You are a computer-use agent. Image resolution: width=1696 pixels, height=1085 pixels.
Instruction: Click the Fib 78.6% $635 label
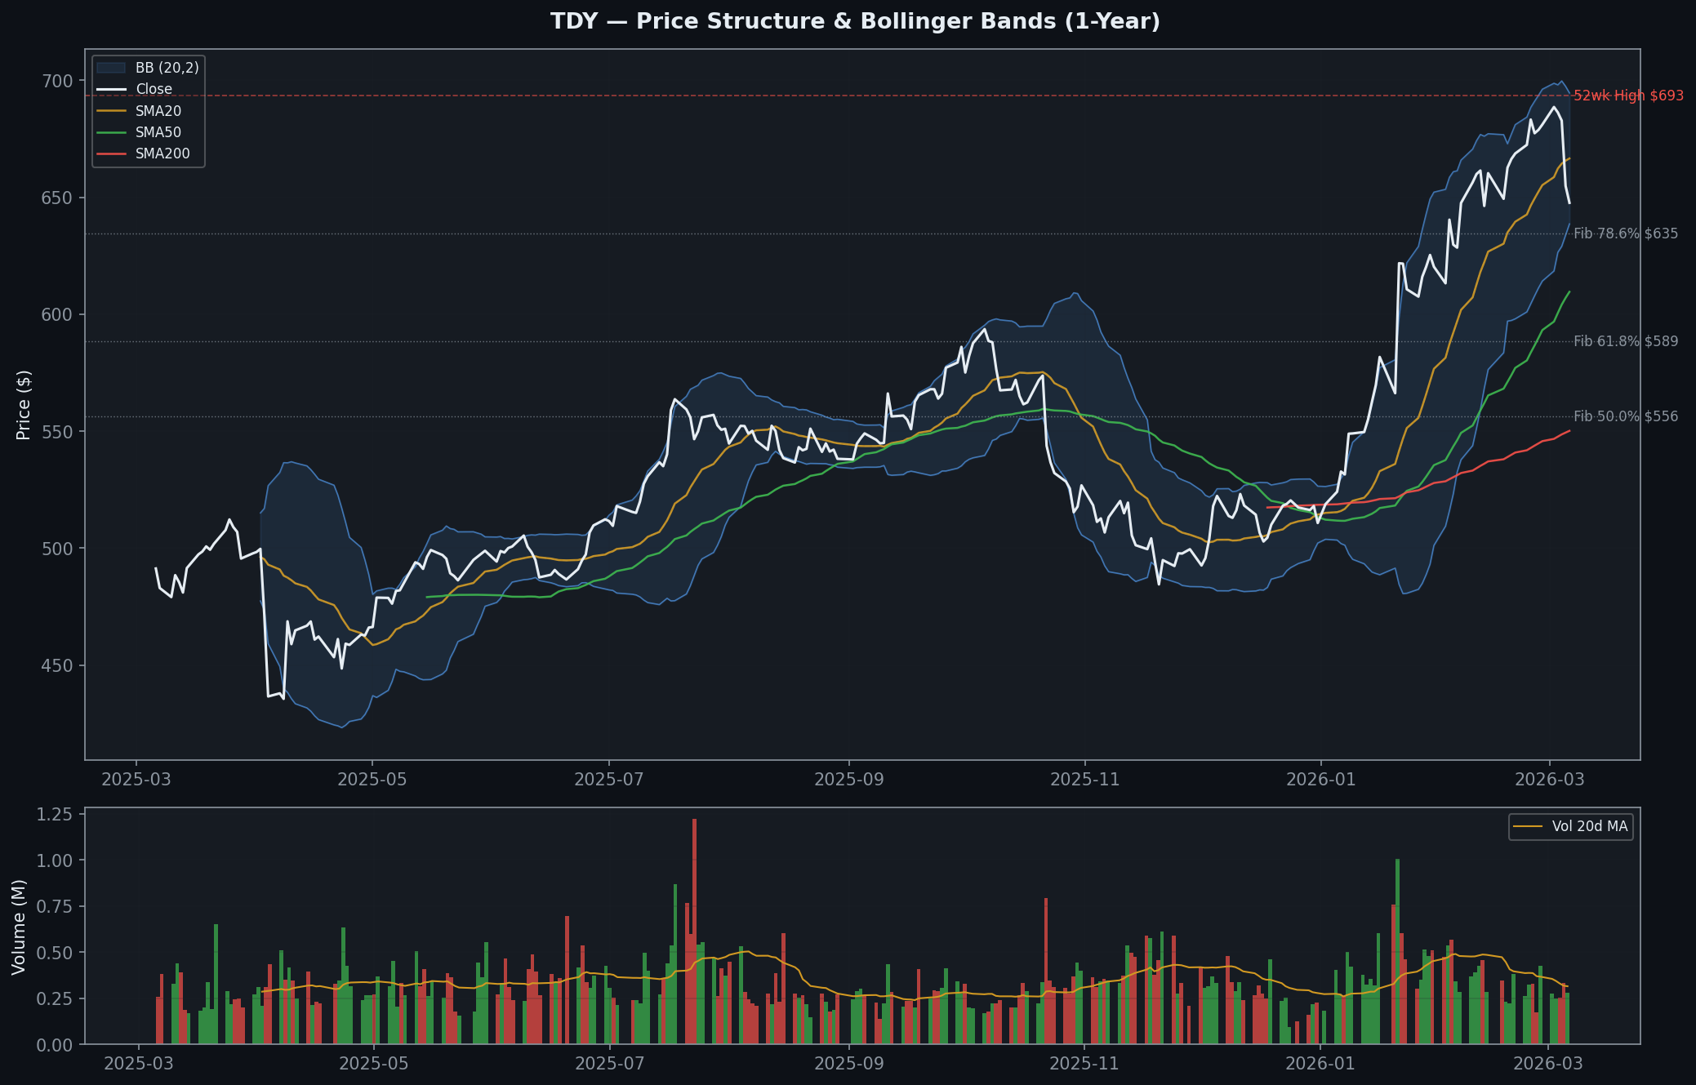[x=1625, y=233]
